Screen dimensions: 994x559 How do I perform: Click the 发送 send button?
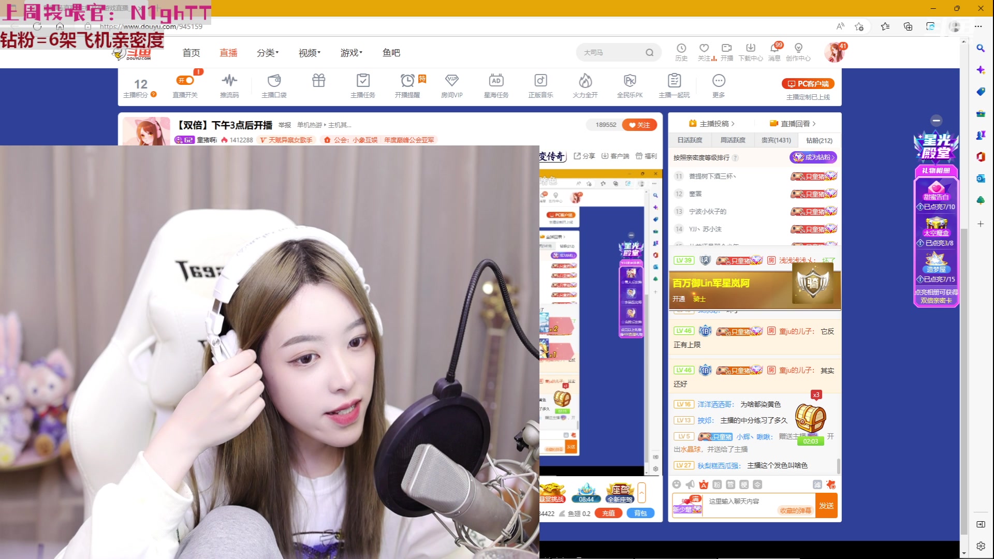coord(826,506)
